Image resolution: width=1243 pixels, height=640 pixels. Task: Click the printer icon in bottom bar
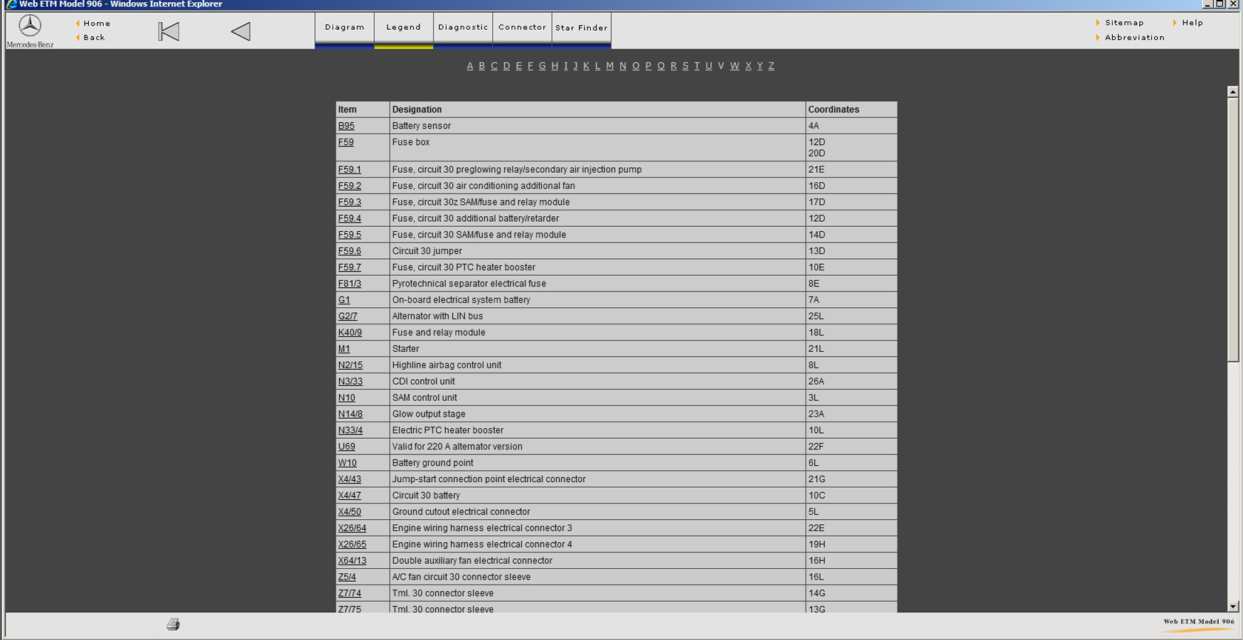(174, 624)
